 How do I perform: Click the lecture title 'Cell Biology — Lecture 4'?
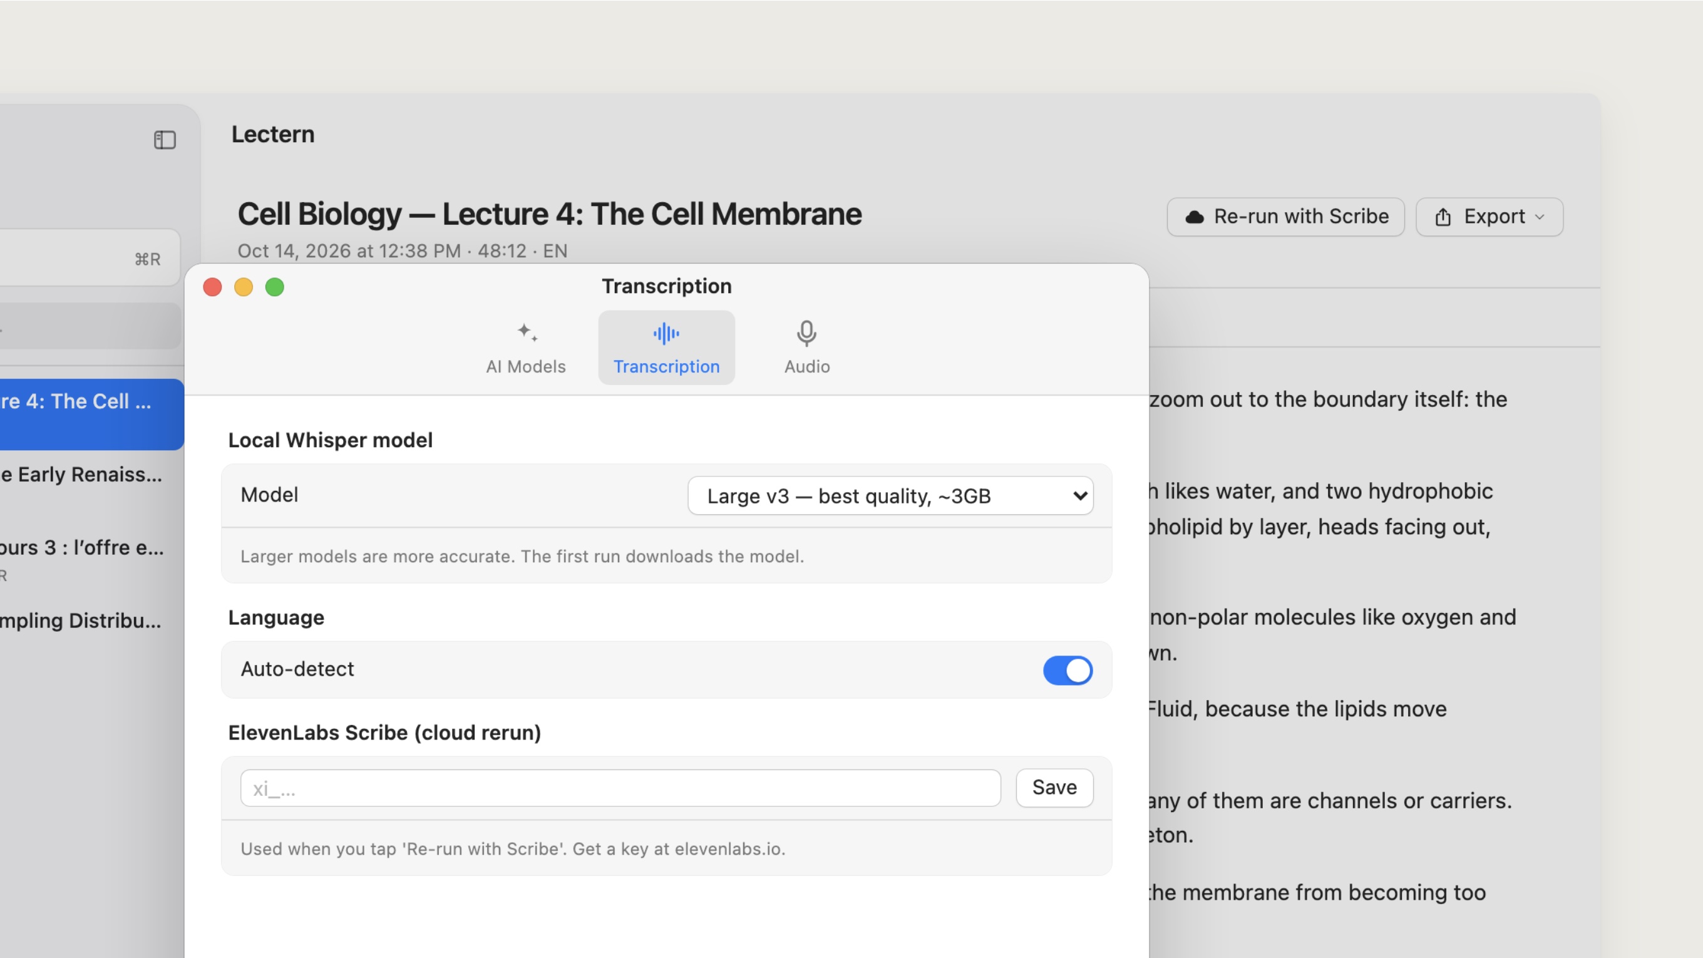click(549, 214)
